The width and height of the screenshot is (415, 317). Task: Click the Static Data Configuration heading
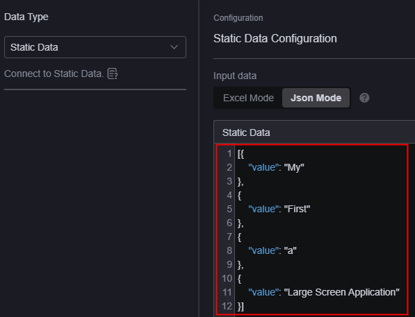point(275,39)
